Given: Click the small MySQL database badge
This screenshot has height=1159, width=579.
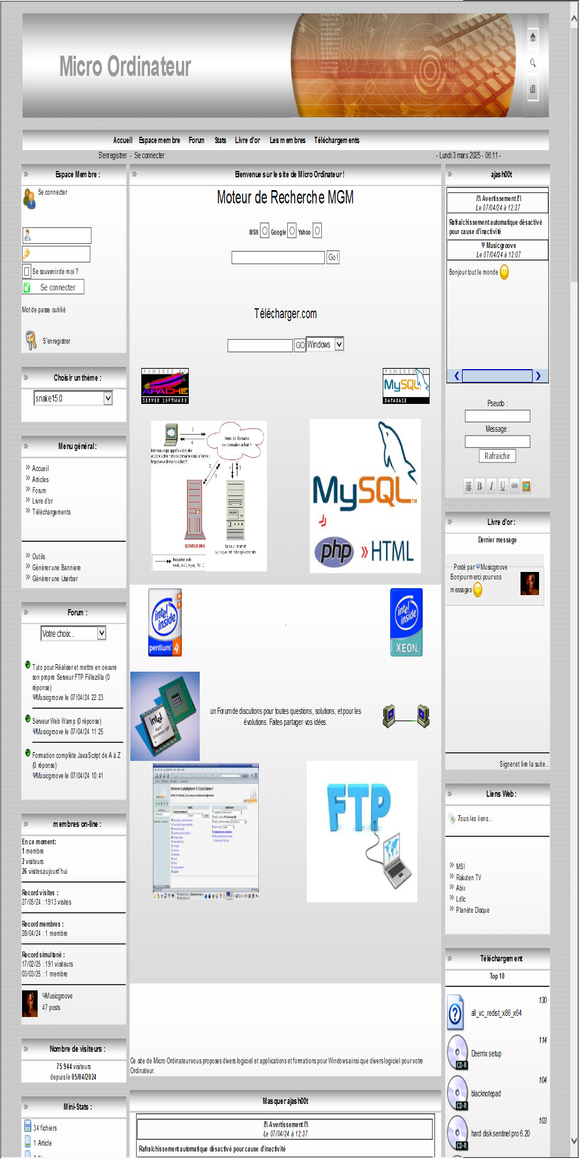Looking at the screenshot, I should [x=406, y=386].
